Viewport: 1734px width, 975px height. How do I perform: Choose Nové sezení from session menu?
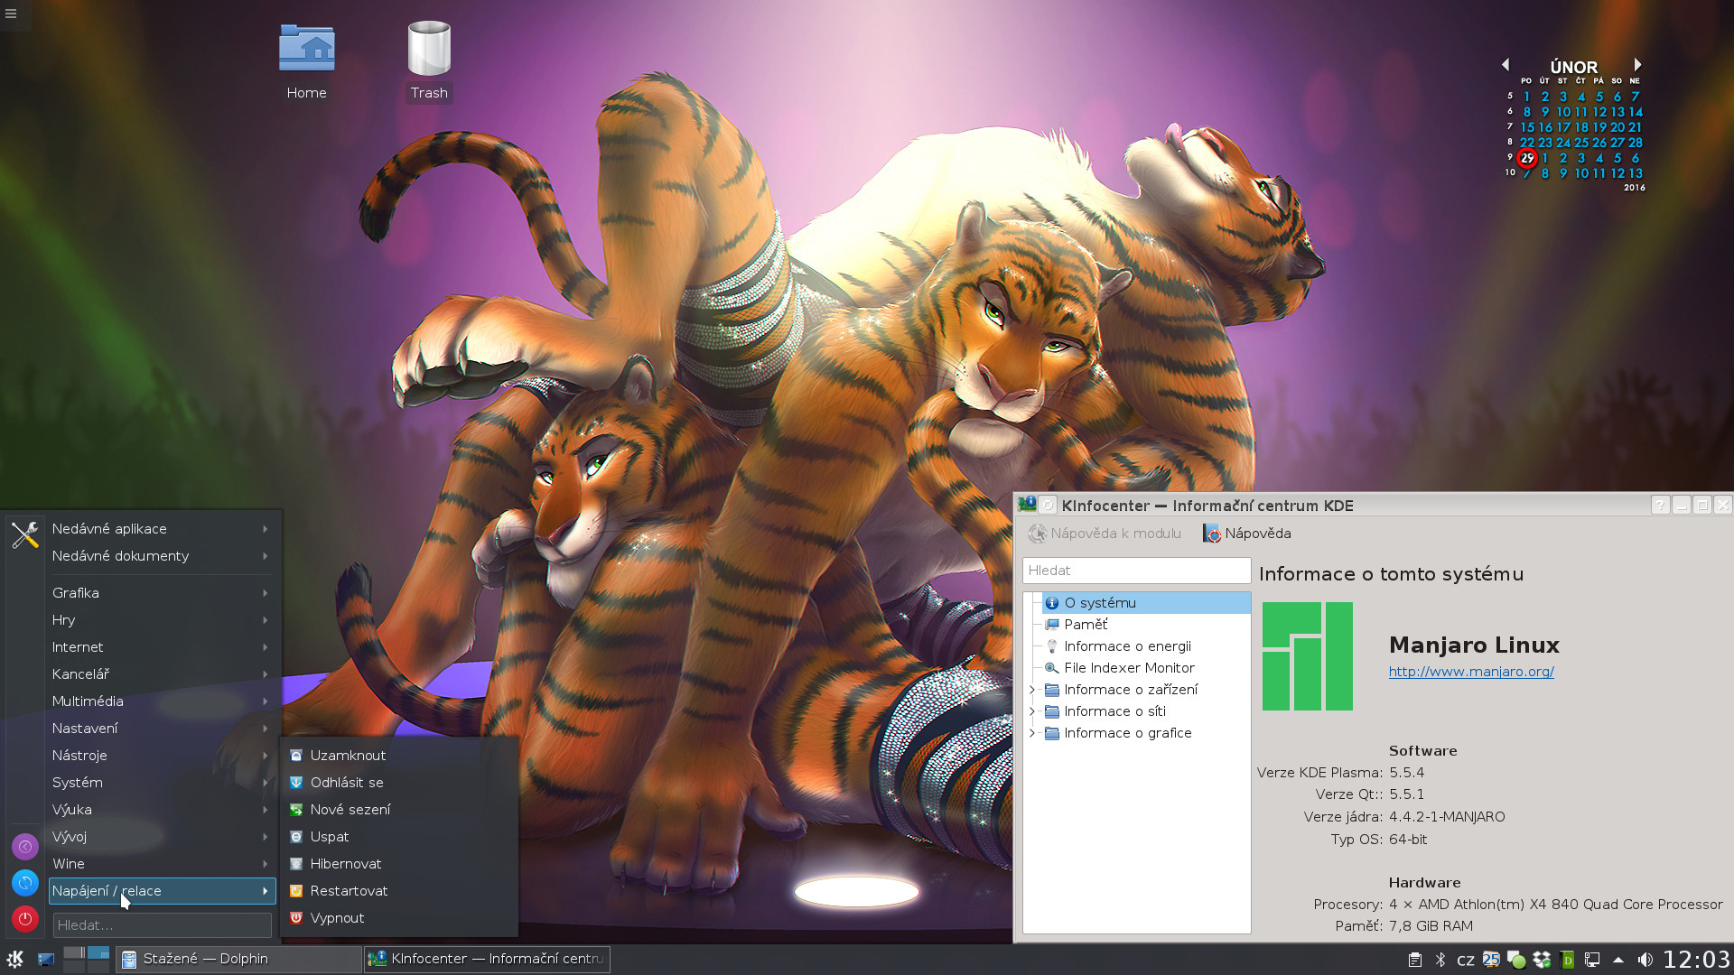[x=399, y=810]
